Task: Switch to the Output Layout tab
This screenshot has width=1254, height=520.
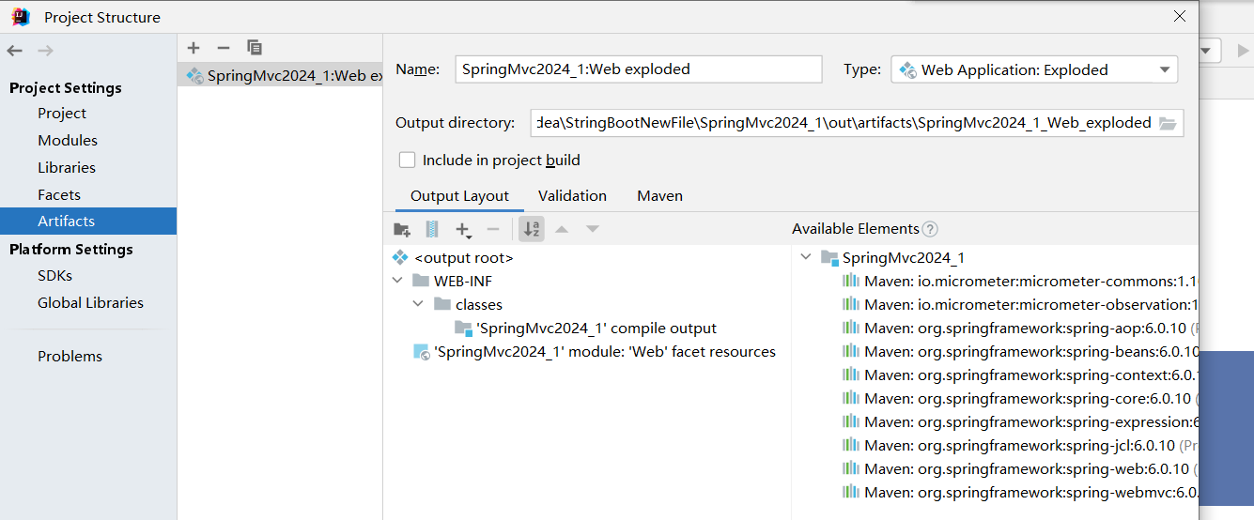Action: click(x=459, y=196)
